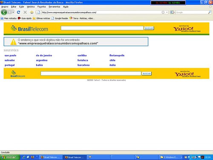
Task: Open the Ferramentas menu
Action: 55,7
